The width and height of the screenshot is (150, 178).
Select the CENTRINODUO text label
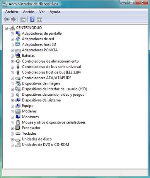pos(29,28)
